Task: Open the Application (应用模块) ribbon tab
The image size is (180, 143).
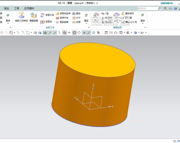Action: tap(29, 8)
